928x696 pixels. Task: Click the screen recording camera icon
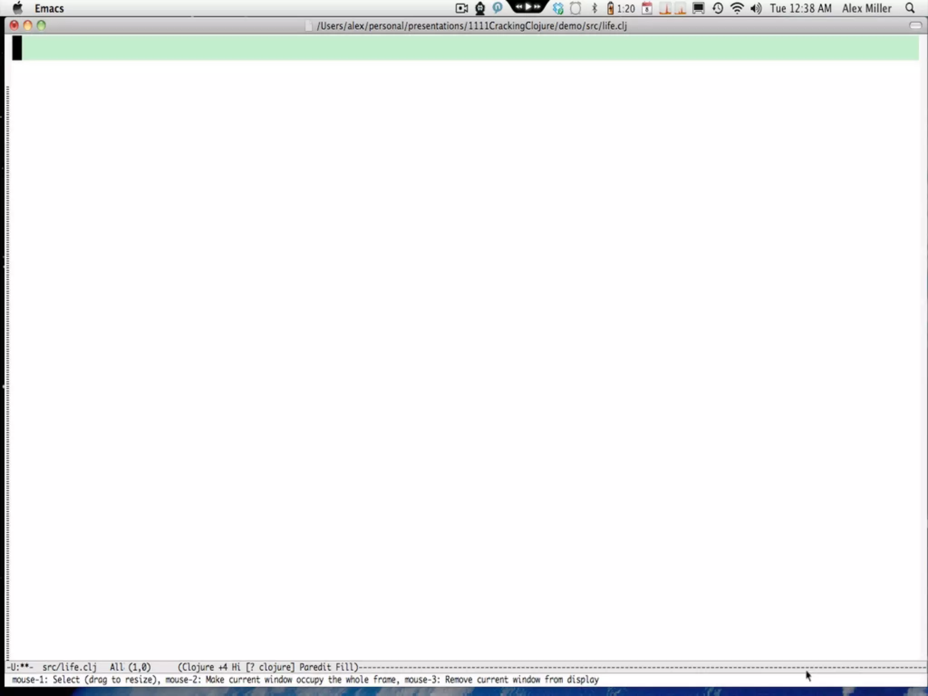click(461, 8)
